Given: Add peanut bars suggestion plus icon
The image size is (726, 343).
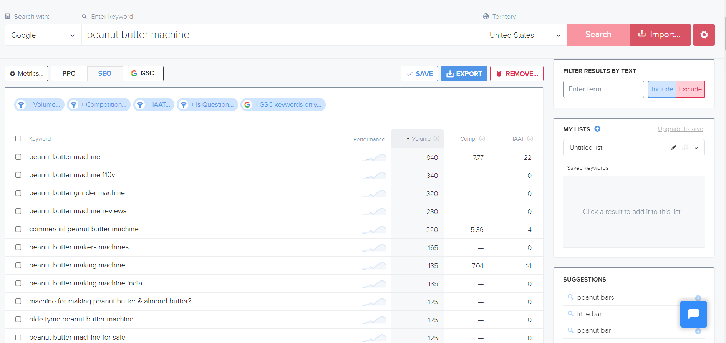Looking at the screenshot, I should (x=698, y=298).
